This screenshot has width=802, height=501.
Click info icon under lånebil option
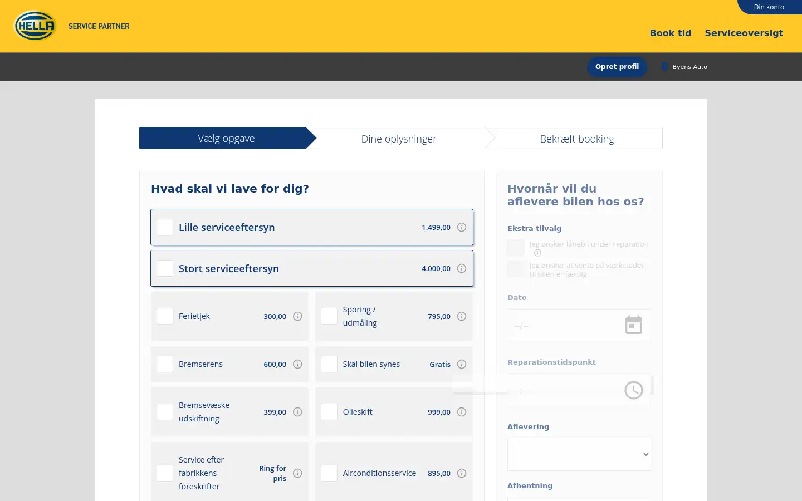537,253
